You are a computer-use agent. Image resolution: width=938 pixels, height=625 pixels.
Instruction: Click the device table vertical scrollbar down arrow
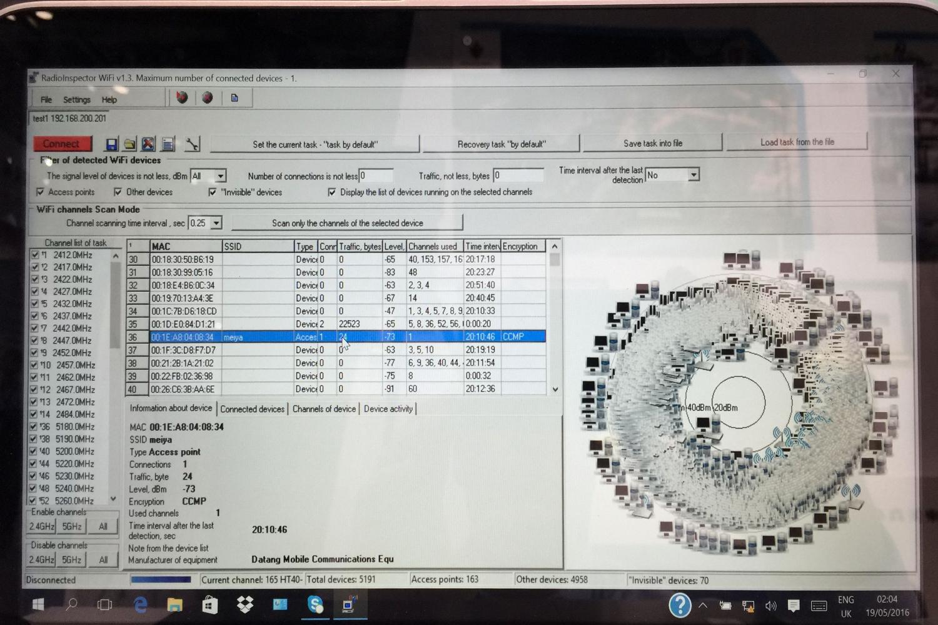(555, 389)
